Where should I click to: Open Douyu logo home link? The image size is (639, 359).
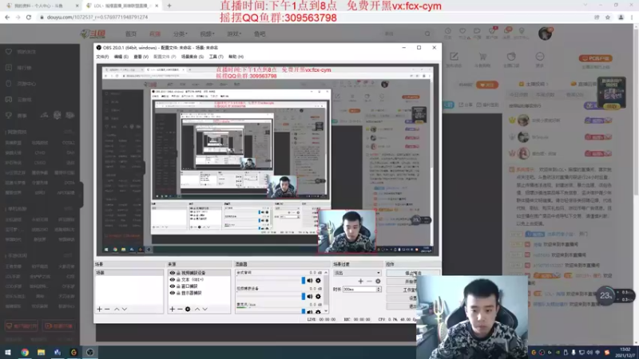[x=93, y=34]
